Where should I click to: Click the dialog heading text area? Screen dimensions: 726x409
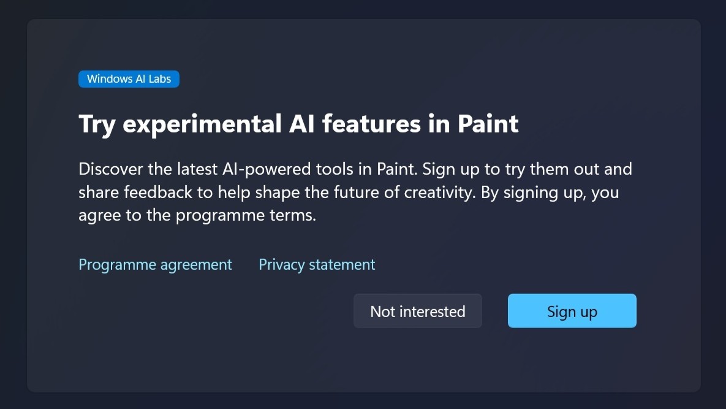(298, 124)
